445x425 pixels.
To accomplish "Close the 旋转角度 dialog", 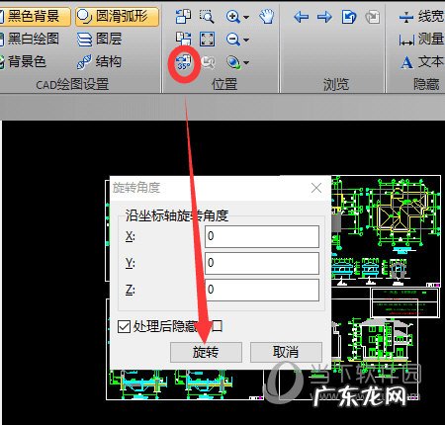I will (316, 188).
